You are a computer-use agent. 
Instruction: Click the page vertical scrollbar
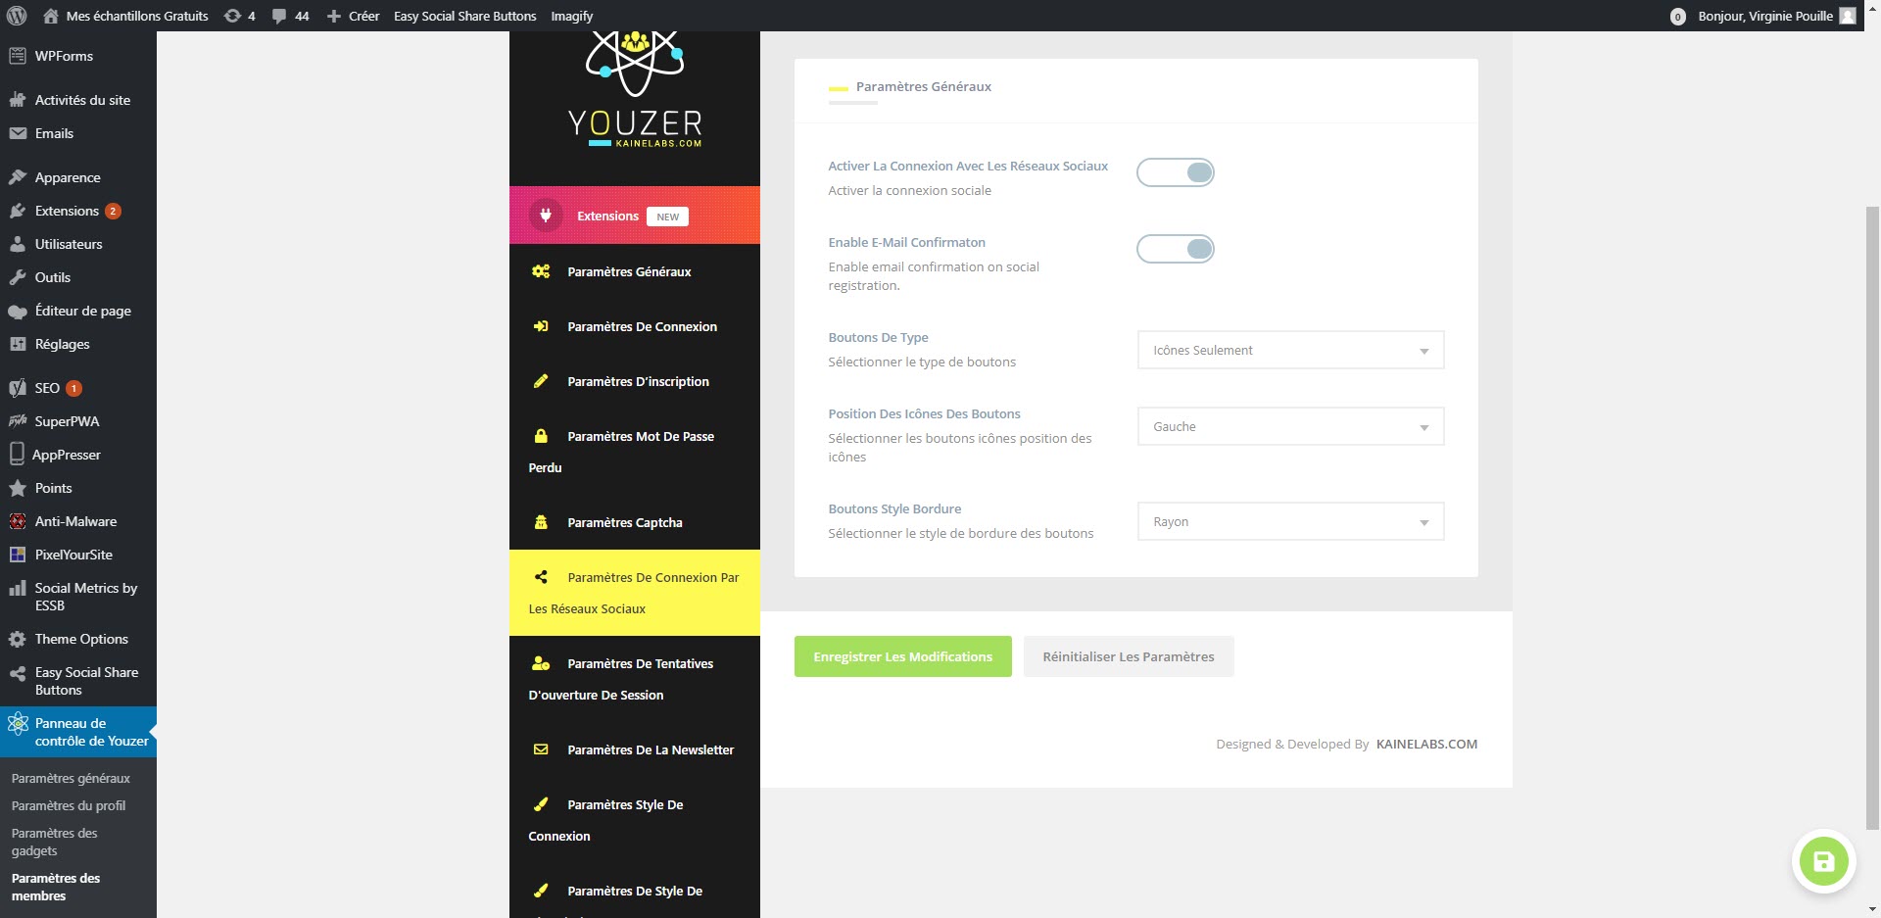point(1872,517)
